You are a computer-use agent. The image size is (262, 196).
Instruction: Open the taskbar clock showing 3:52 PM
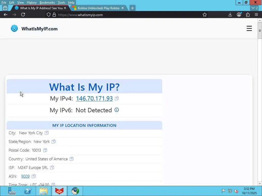tap(249, 191)
